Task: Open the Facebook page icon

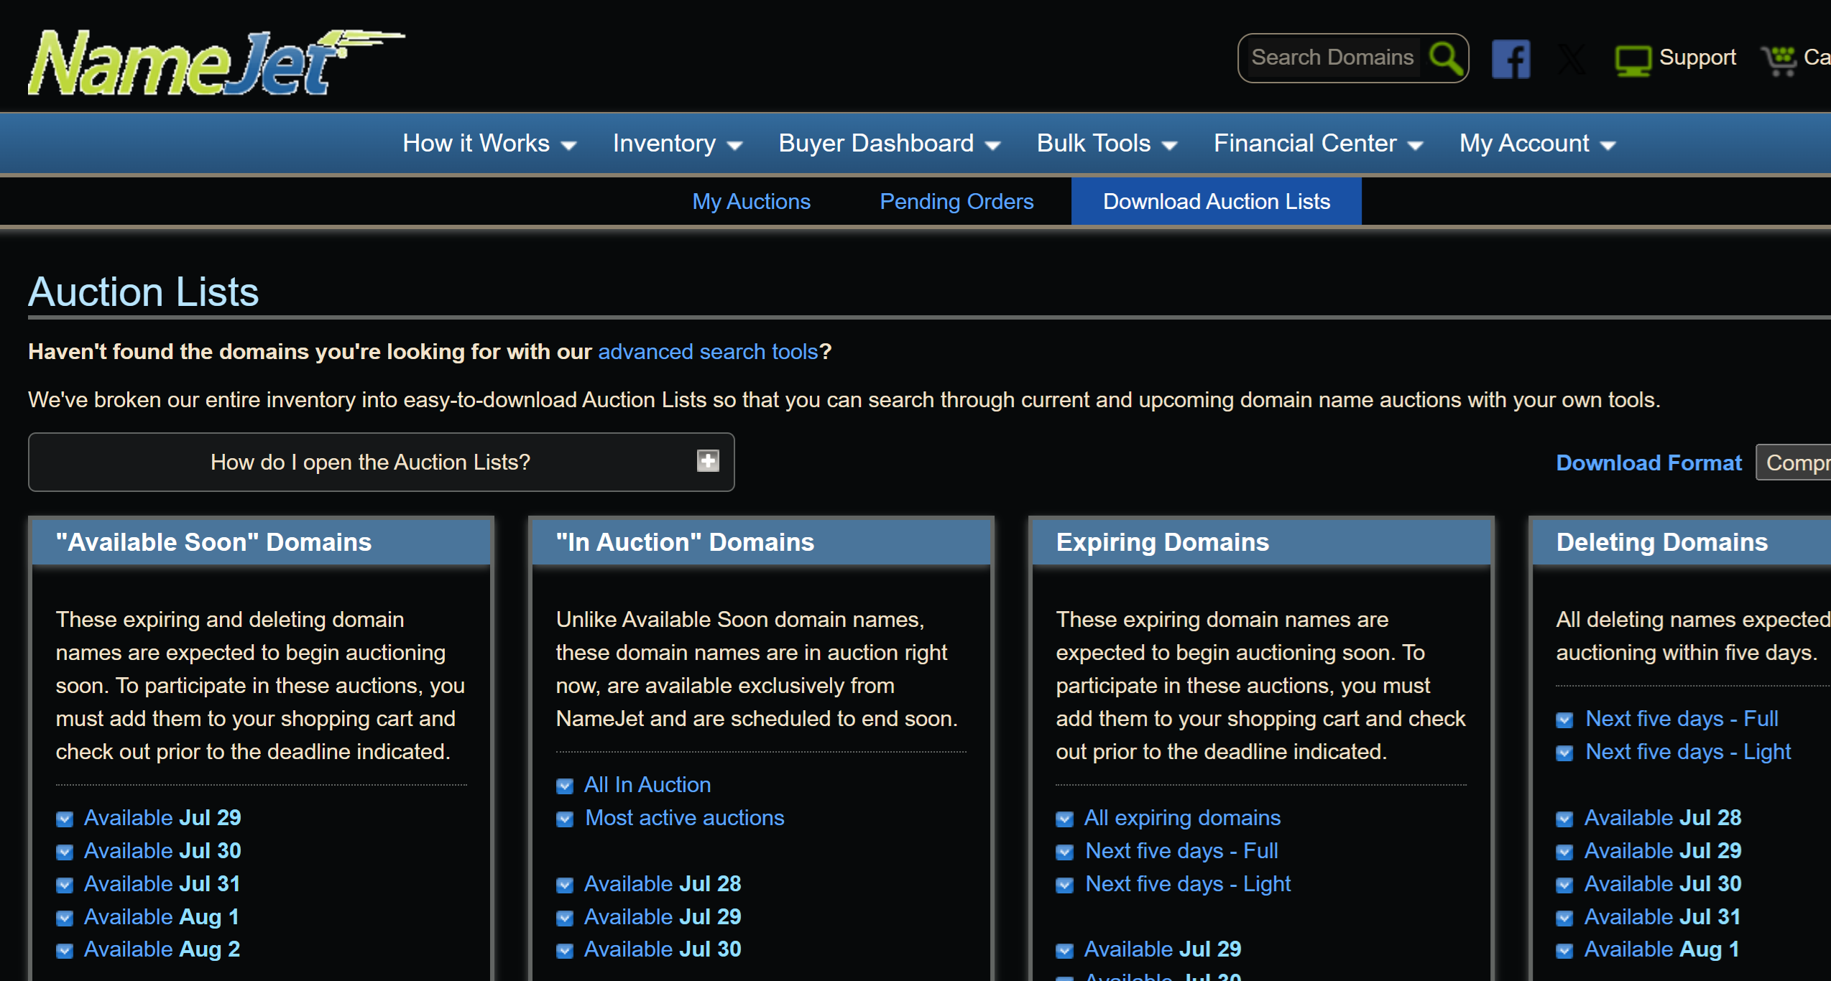Action: 1511,58
